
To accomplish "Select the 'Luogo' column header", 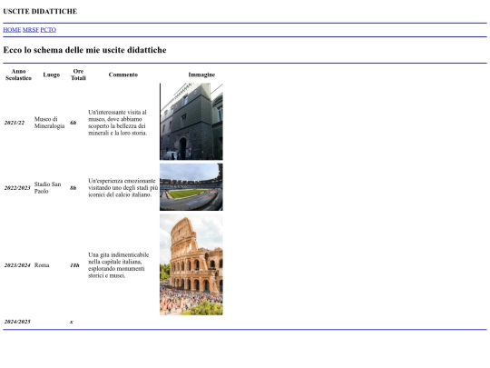I will pyautogui.click(x=51, y=75).
